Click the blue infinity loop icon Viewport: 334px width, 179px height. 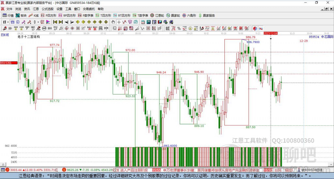tap(261, 28)
